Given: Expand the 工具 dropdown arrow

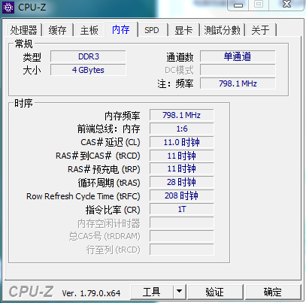Looking at the screenshot, I should coord(179,292).
